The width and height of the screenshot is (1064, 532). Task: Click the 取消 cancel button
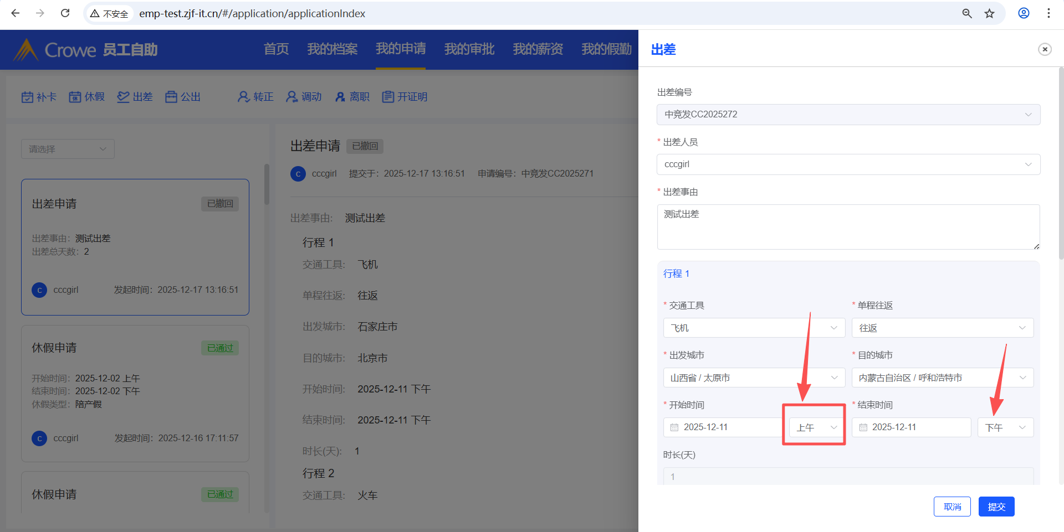coord(952,507)
